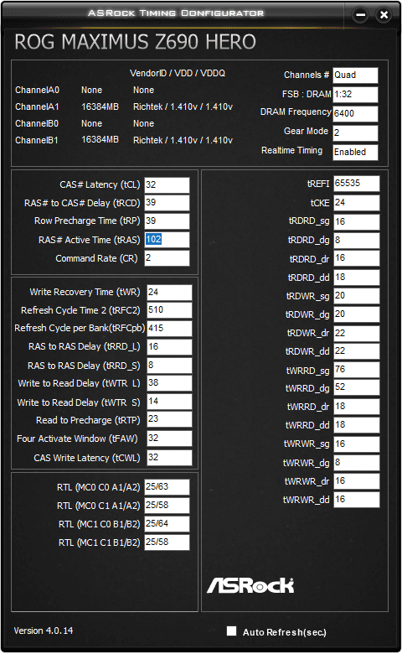The height and width of the screenshot is (654, 402).
Task: Close the ASRock Timing Configurator window
Action: point(384,15)
